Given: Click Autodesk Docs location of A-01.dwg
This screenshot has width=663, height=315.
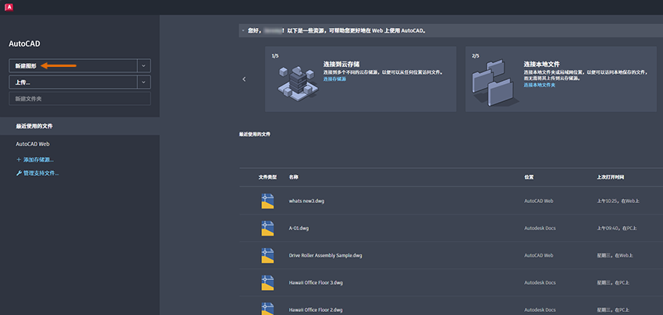Looking at the screenshot, I should [540, 228].
